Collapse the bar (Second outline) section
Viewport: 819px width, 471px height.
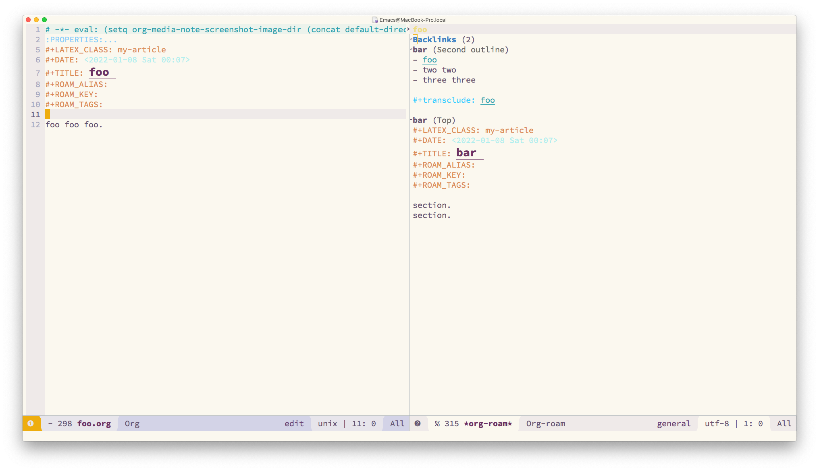click(x=411, y=49)
